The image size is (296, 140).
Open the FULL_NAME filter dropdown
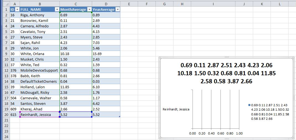[x=57, y=10]
